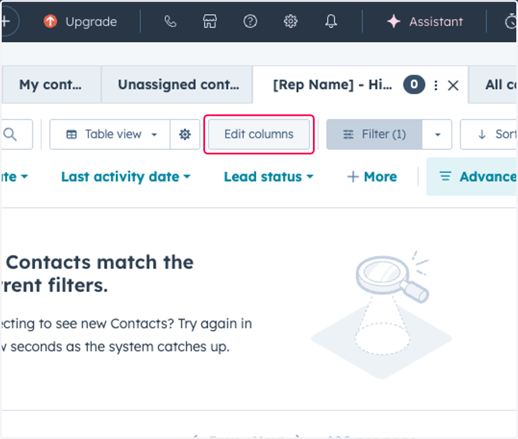Screen dimensions: 518x439
Task: Expand the dropdown arrow beside Filter
Action: coord(437,134)
